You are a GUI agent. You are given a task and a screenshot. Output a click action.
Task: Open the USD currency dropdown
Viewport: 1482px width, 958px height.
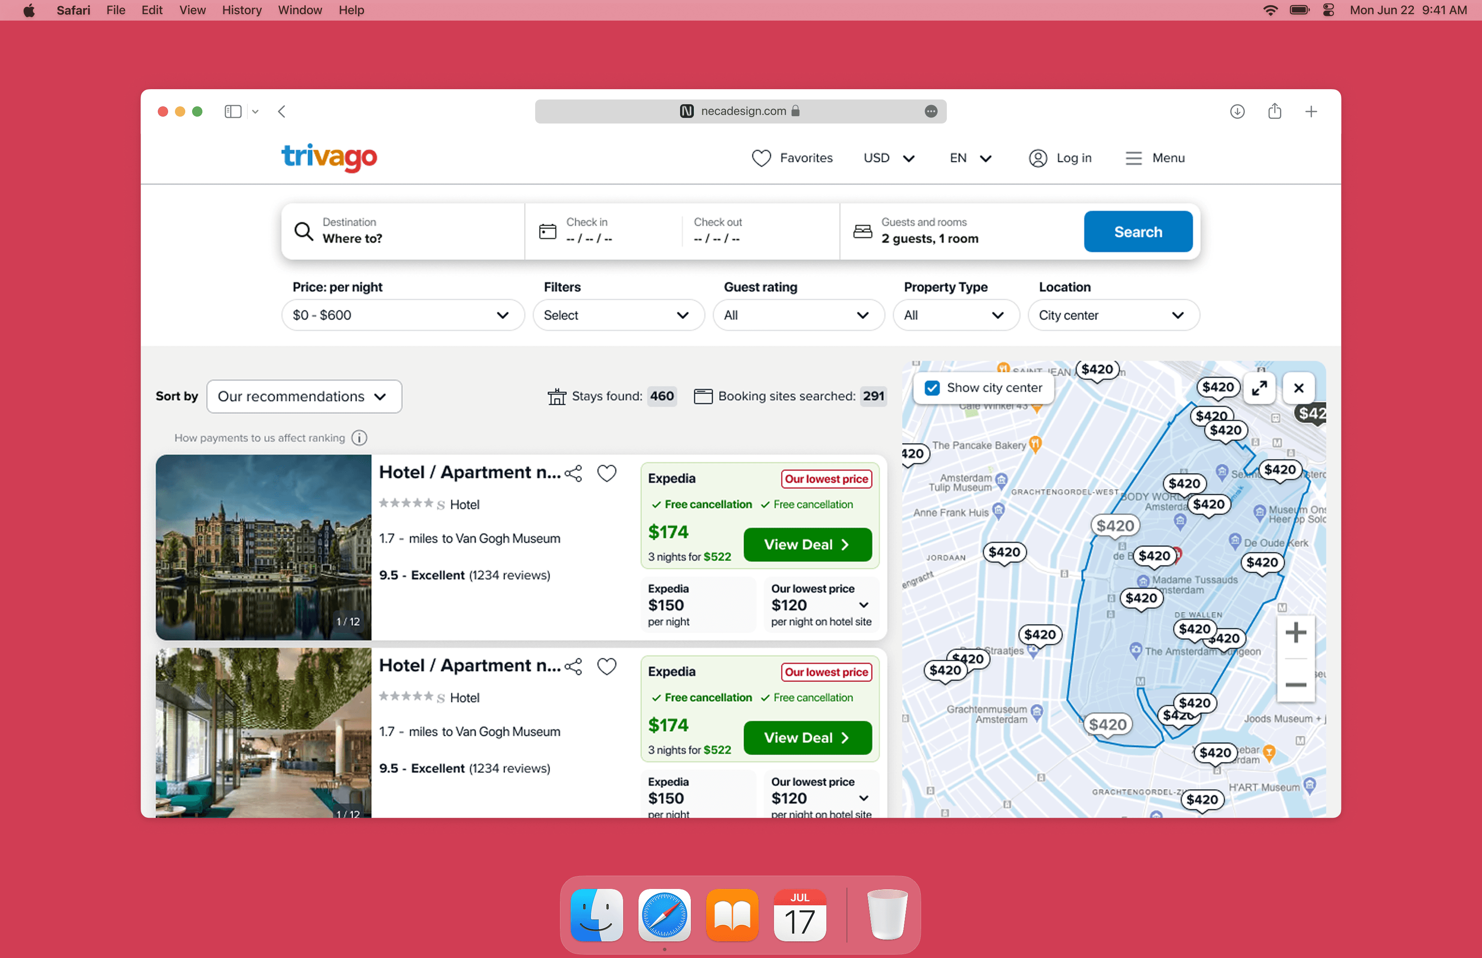pos(889,158)
